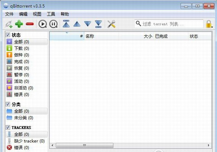The width and height of the screenshot is (217, 152).
Task: Sort by the 状态 column header
Action: tap(200, 36)
